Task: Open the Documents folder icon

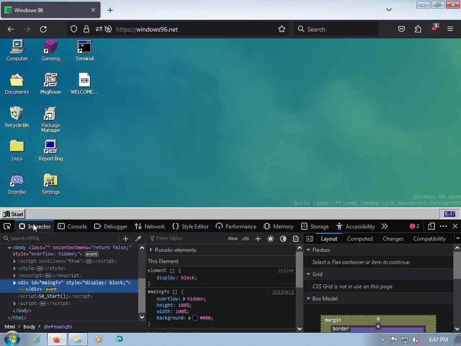Action: pos(17,83)
